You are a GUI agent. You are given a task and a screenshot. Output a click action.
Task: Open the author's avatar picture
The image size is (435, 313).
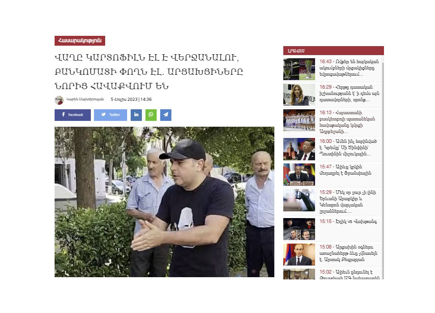click(59, 100)
